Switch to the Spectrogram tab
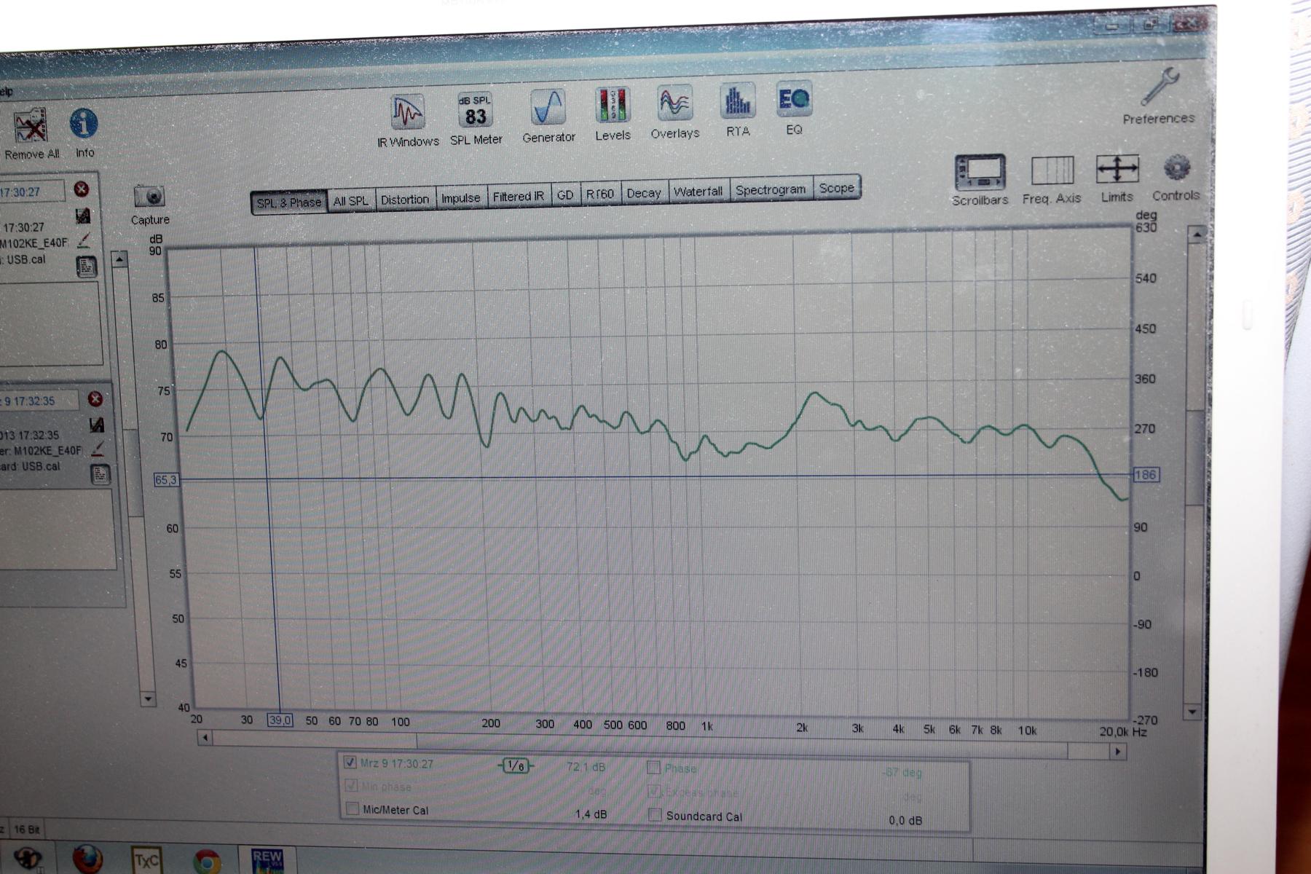 coord(770,190)
